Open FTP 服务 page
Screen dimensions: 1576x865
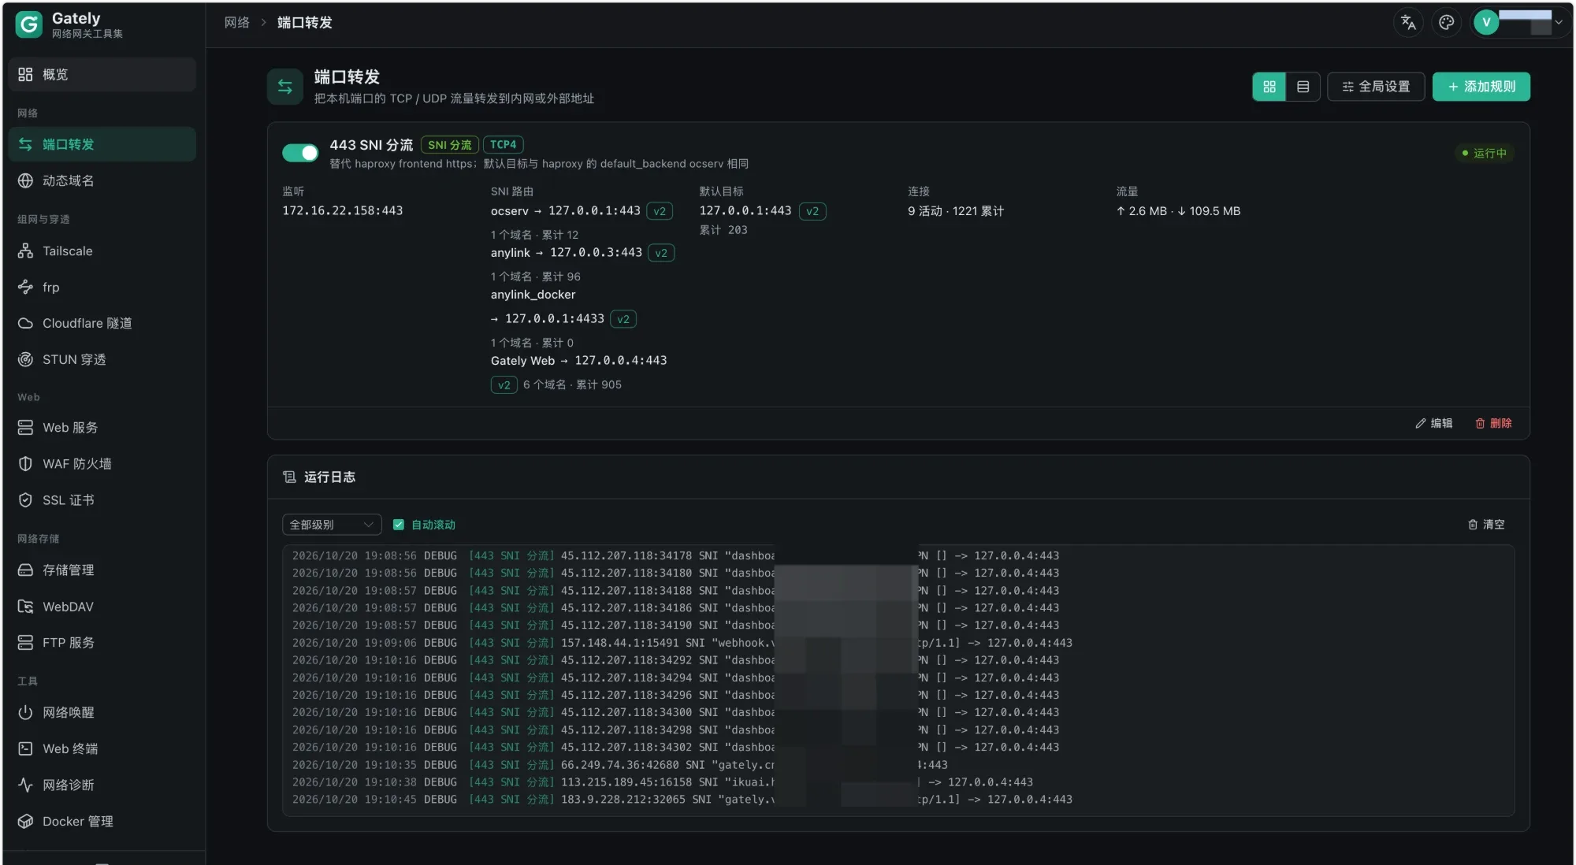[x=102, y=643]
